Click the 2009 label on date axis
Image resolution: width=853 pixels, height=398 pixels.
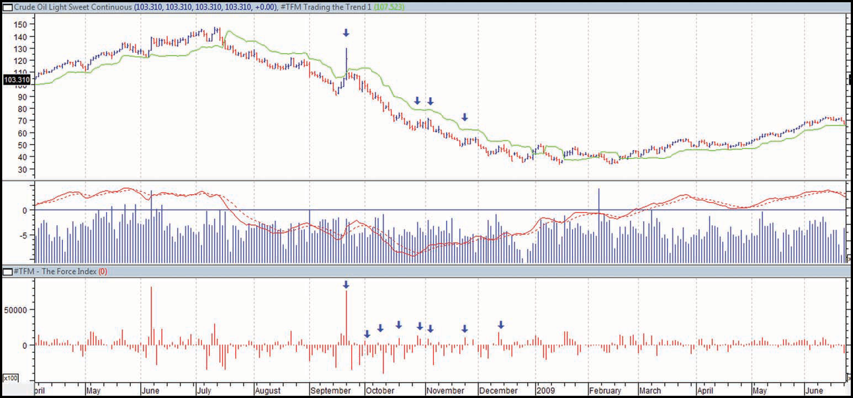pyautogui.click(x=546, y=390)
